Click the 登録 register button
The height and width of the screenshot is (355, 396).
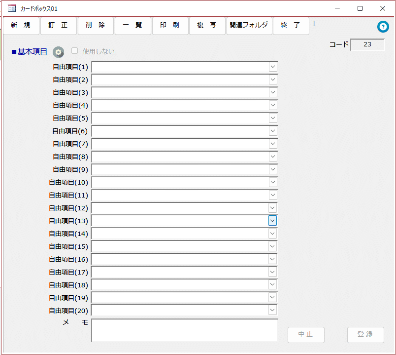365,334
